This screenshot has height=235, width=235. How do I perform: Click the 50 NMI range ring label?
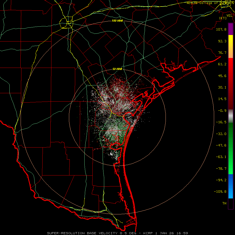point(117,69)
